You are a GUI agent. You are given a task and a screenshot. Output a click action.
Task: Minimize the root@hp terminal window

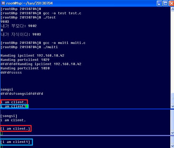pyautogui.click(x=159, y=3)
